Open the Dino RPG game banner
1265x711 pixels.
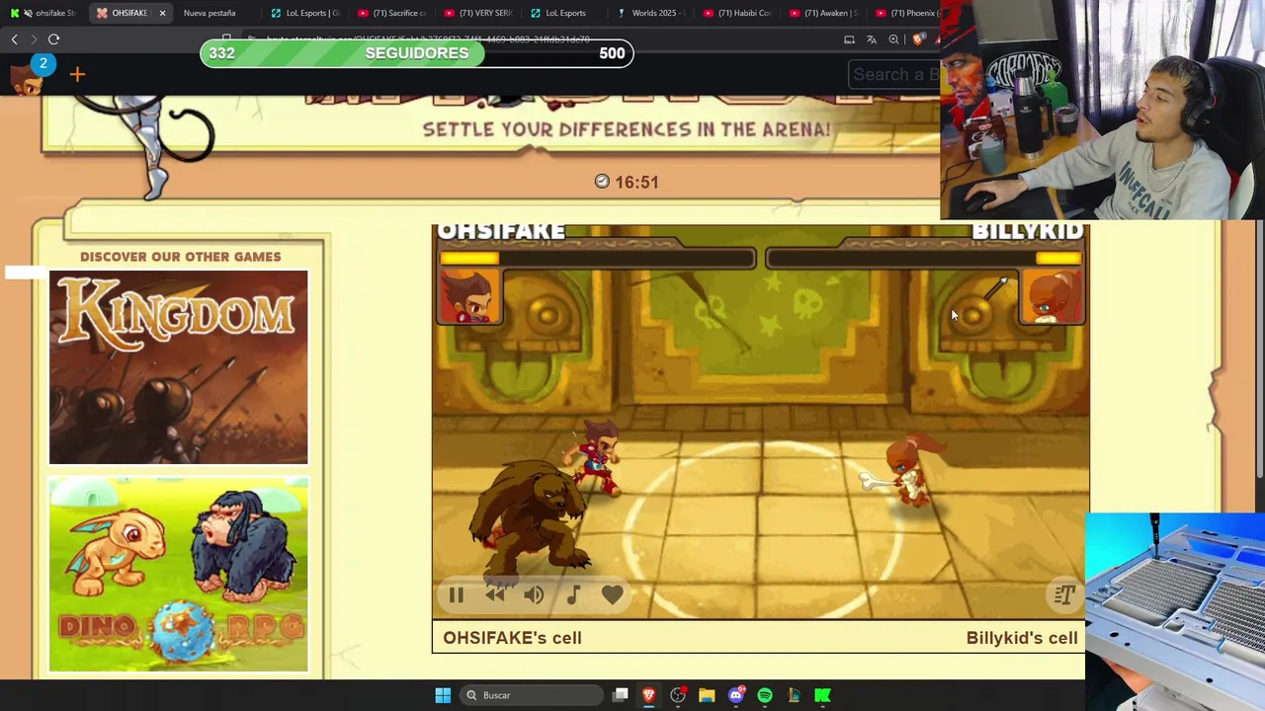[x=179, y=575]
